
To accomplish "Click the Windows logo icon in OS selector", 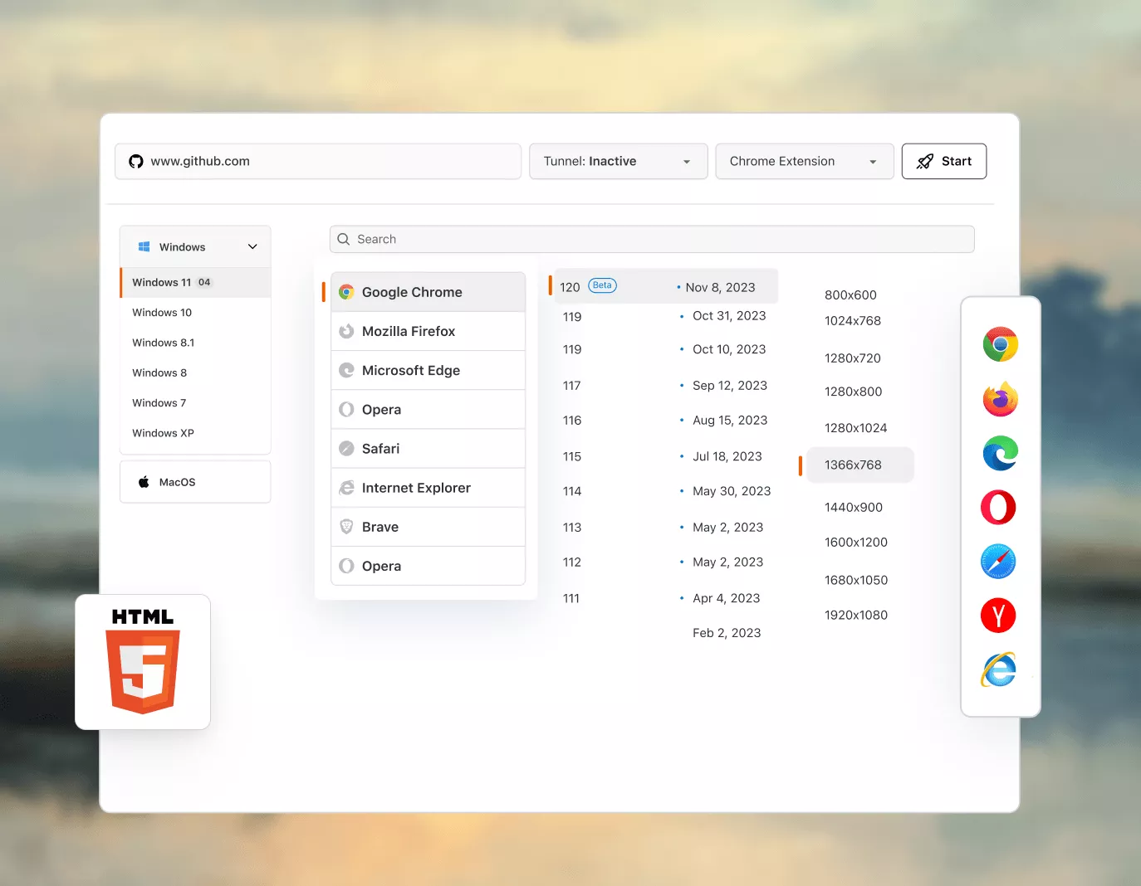I will point(144,246).
